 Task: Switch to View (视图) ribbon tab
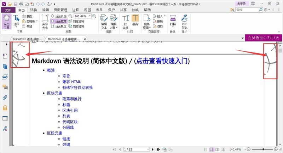point(87,10)
